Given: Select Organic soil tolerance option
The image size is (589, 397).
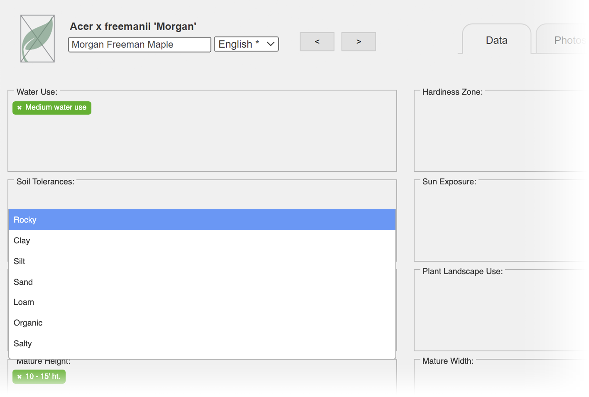Looking at the screenshot, I should 202,323.
